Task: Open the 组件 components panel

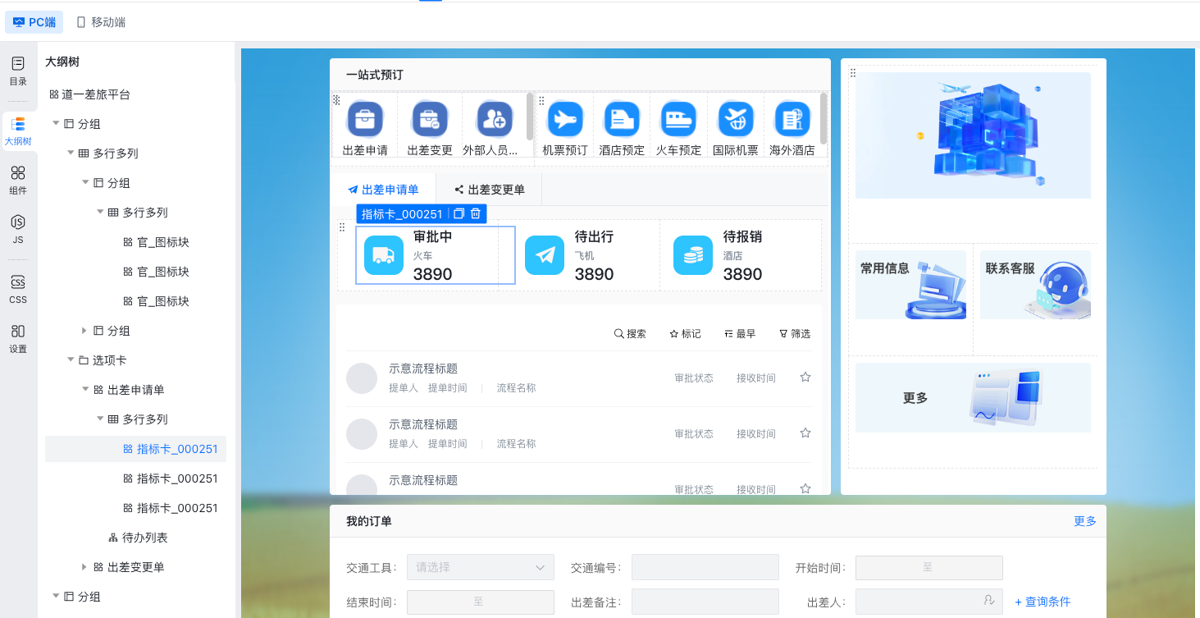Action: [x=18, y=180]
